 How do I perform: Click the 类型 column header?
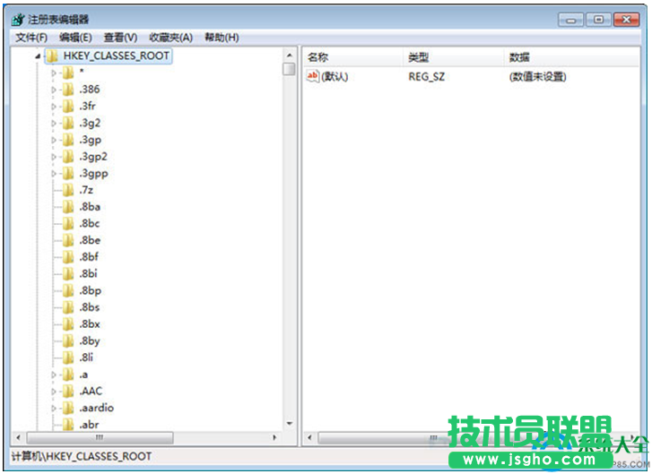pos(419,57)
